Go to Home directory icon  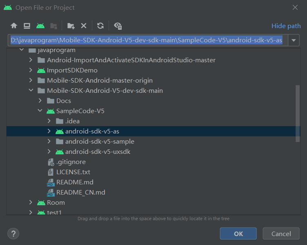[14, 26]
